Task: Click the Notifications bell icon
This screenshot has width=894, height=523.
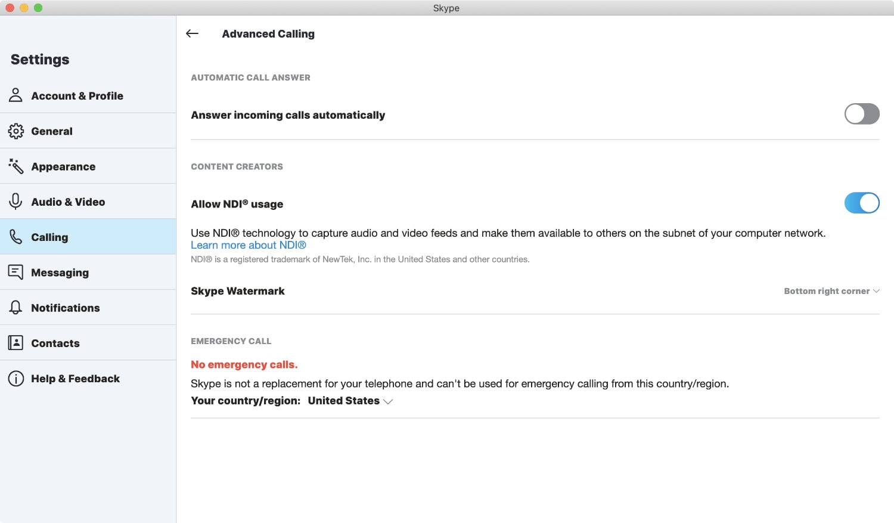Action: [16, 308]
